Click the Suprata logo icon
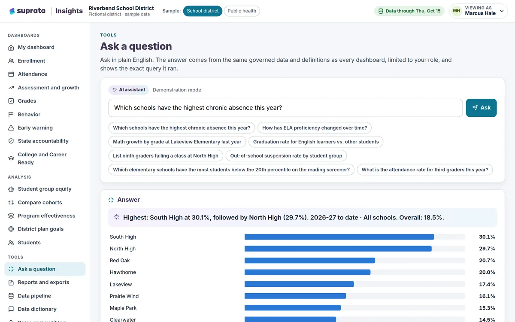The width and height of the screenshot is (515, 322). point(12,11)
